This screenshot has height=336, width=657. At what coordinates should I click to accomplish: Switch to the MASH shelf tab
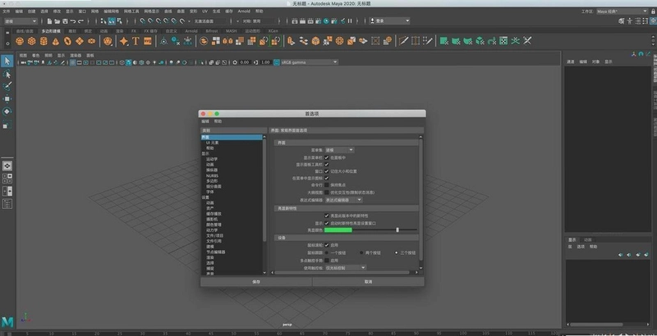(232, 31)
